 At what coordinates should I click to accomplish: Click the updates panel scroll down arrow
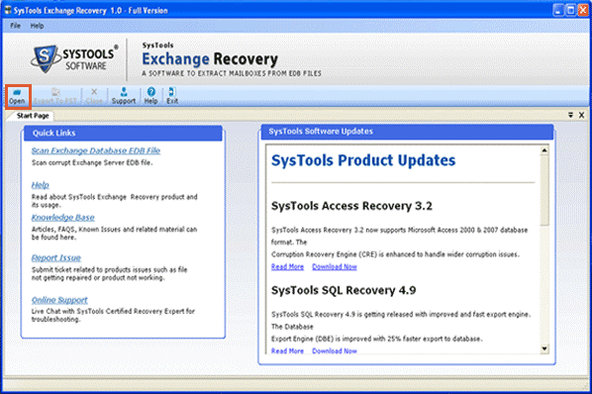point(544,348)
